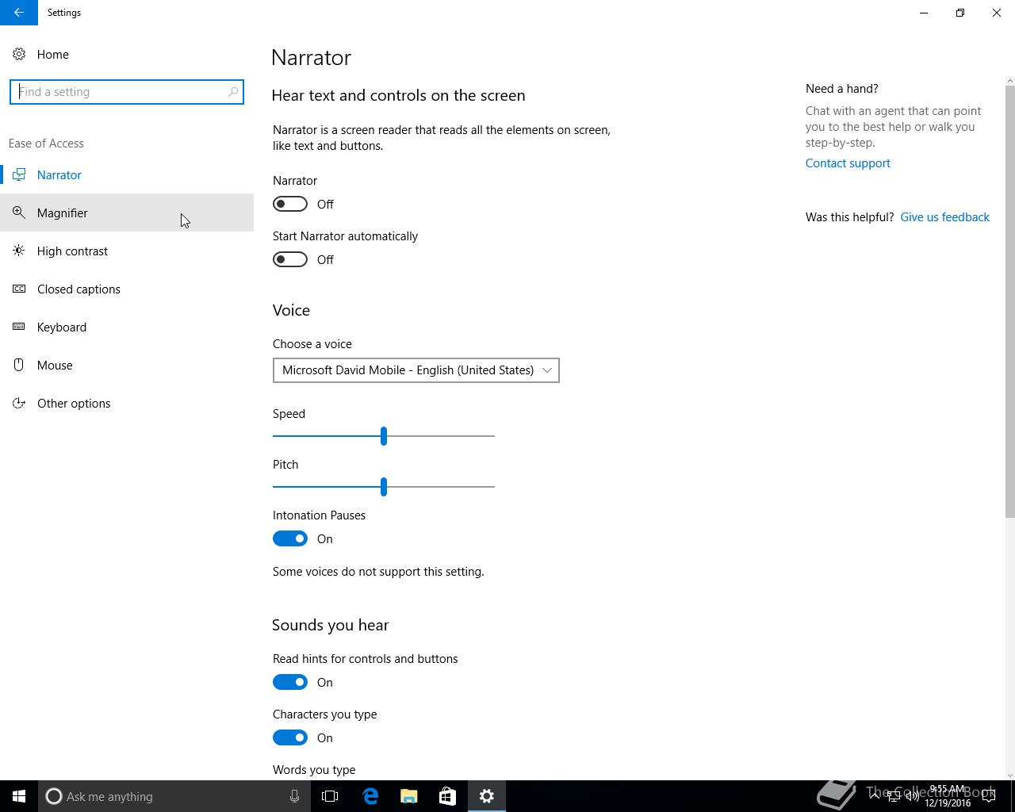The width and height of the screenshot is (1015, 812).
Task: Click the Pitch slider thumb
Action: click(384, 487)
